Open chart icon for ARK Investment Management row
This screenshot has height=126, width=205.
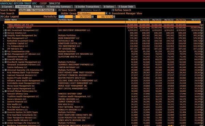point(202,30)
